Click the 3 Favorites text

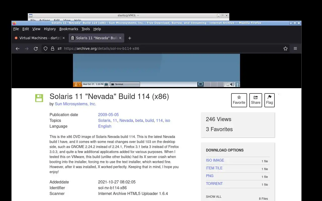coord(219,129)
